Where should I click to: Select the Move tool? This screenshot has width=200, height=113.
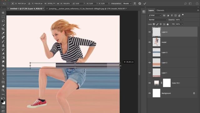point(3,13)
